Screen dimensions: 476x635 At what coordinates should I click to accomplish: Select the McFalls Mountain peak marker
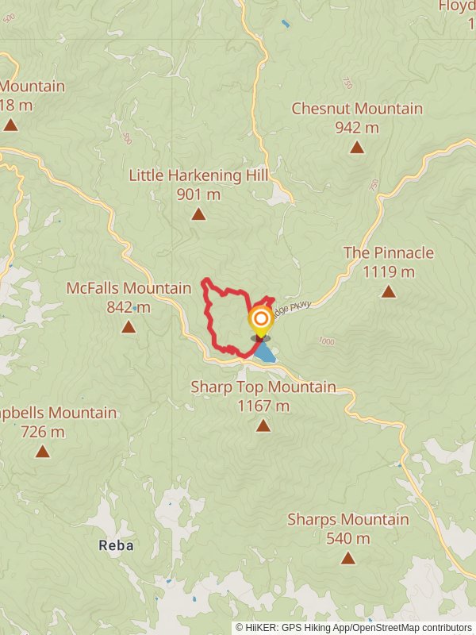pyautogui.click(x=129, y=326)
